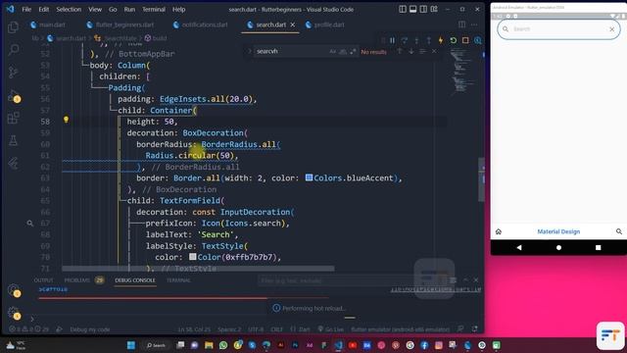
Task: Open the Help menu
Action: tap(178, 9)
